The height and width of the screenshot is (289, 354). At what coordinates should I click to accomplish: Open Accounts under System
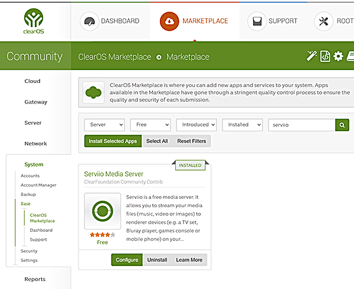click(x=30, y=176)
